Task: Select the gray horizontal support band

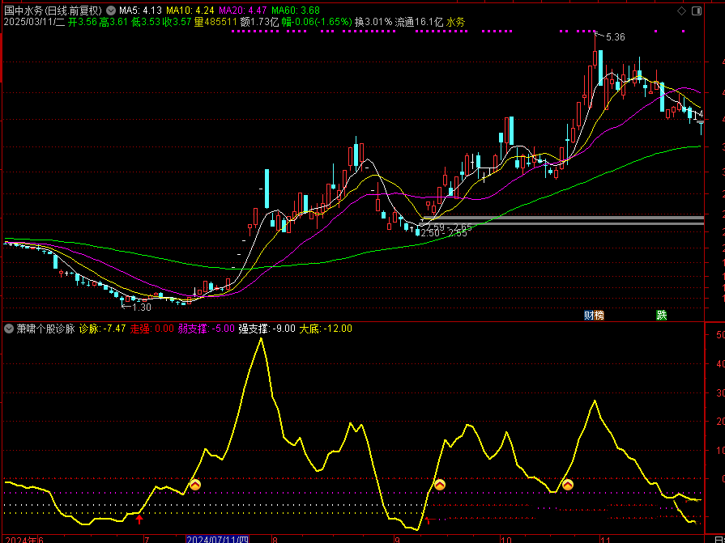Action: 567,219
